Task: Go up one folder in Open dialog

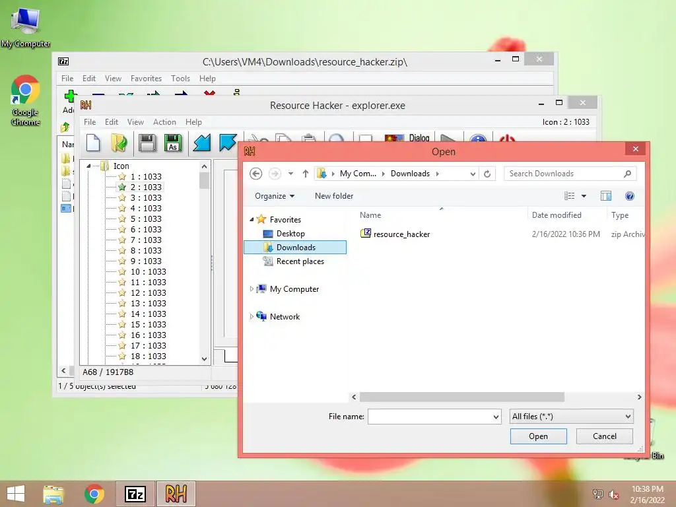Action: [305, 174]
